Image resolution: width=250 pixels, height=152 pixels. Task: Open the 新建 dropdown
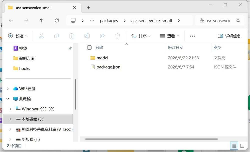[18, 36]
